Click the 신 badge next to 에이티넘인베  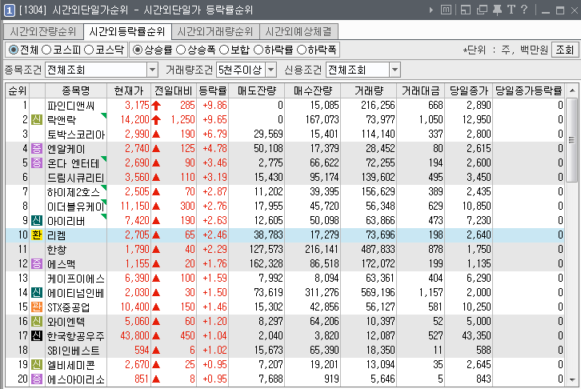(x=37, y=293)
